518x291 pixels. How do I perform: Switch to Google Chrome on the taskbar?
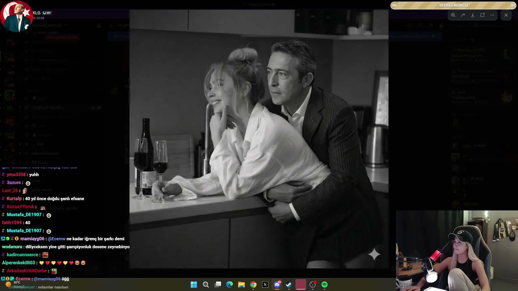click(x=253, y=285)
